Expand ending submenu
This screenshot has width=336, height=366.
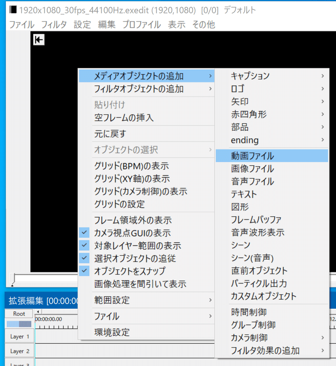[272, 140]
